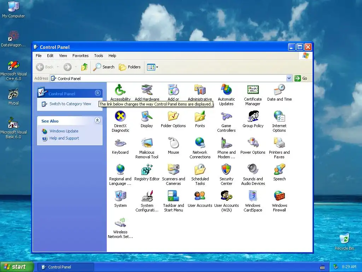
Task: Collapse the Control Panel sidebar section
Action: click(x=98, y=93)
